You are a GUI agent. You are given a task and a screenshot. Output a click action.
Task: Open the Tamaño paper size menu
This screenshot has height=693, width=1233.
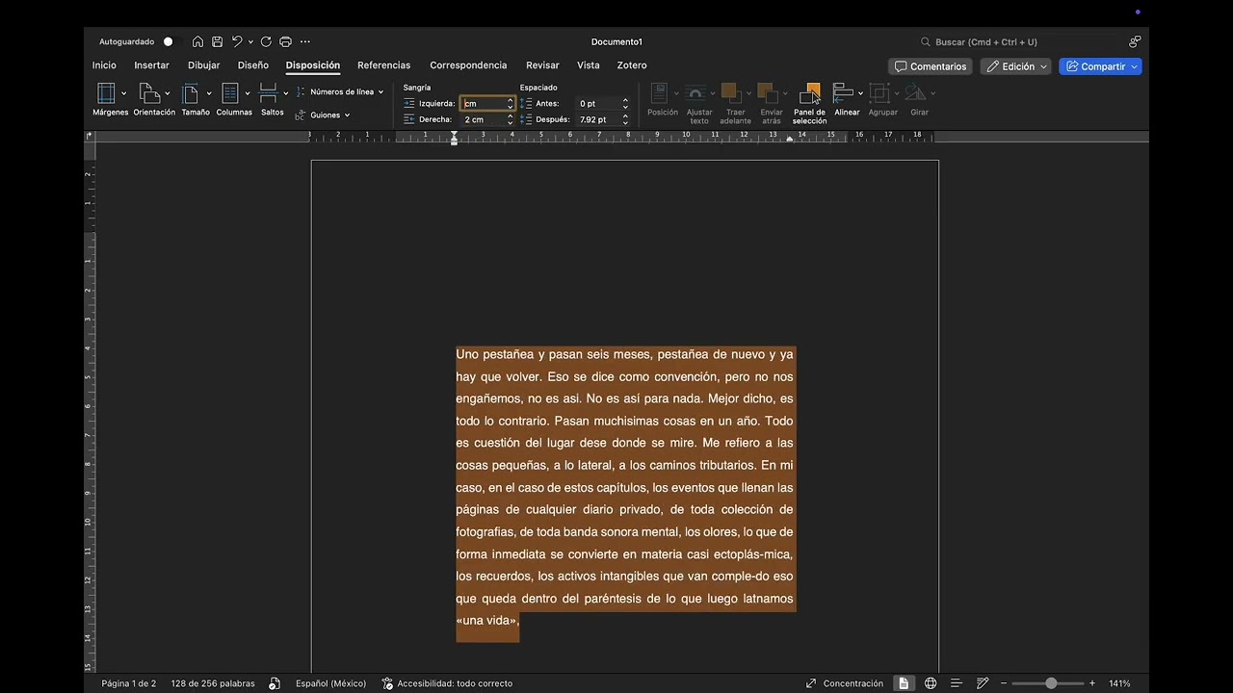tap(196, 100)
